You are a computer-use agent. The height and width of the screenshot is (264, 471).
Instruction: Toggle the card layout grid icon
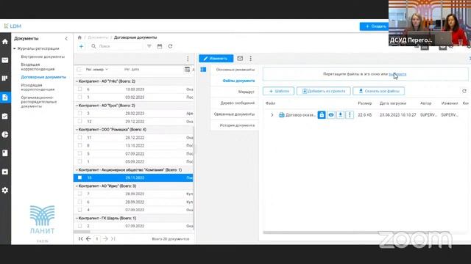coord(203,70)
